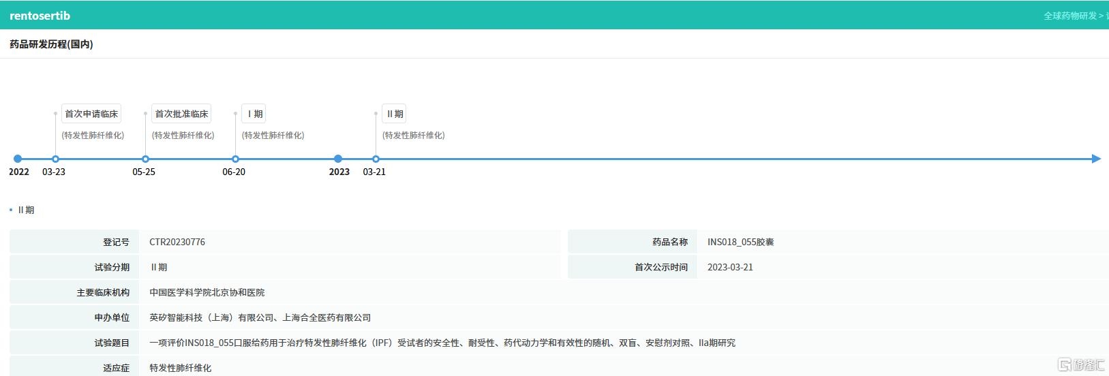1109x376 pixels.
Task: Click first publication date 2023-03-21
Action: point(730,267)
